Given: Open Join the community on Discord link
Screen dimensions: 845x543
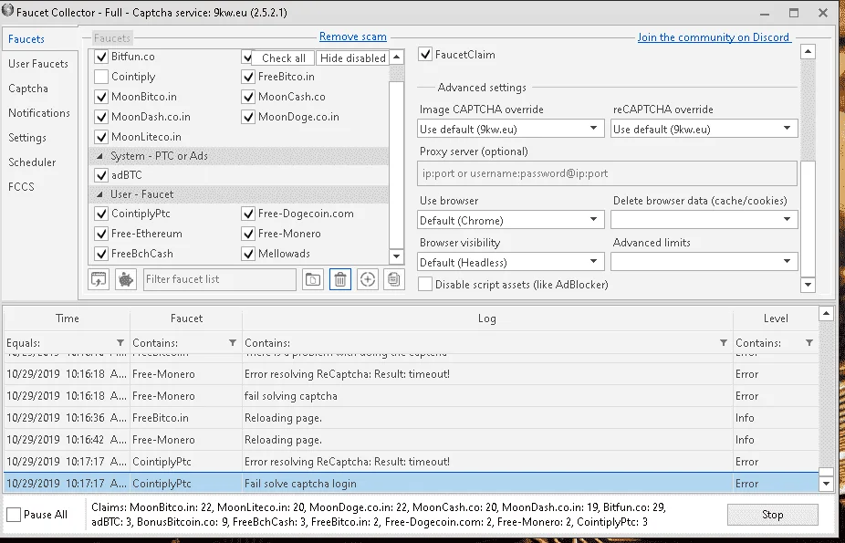Looking at the screenshot, I should pyautogui.click(x=714, y=37).
